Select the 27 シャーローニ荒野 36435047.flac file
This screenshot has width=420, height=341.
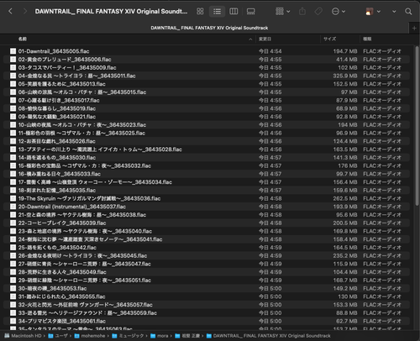pos(207,264)
